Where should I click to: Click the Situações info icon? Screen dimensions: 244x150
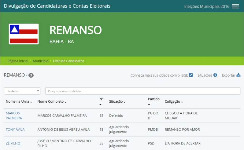[215, 75]
